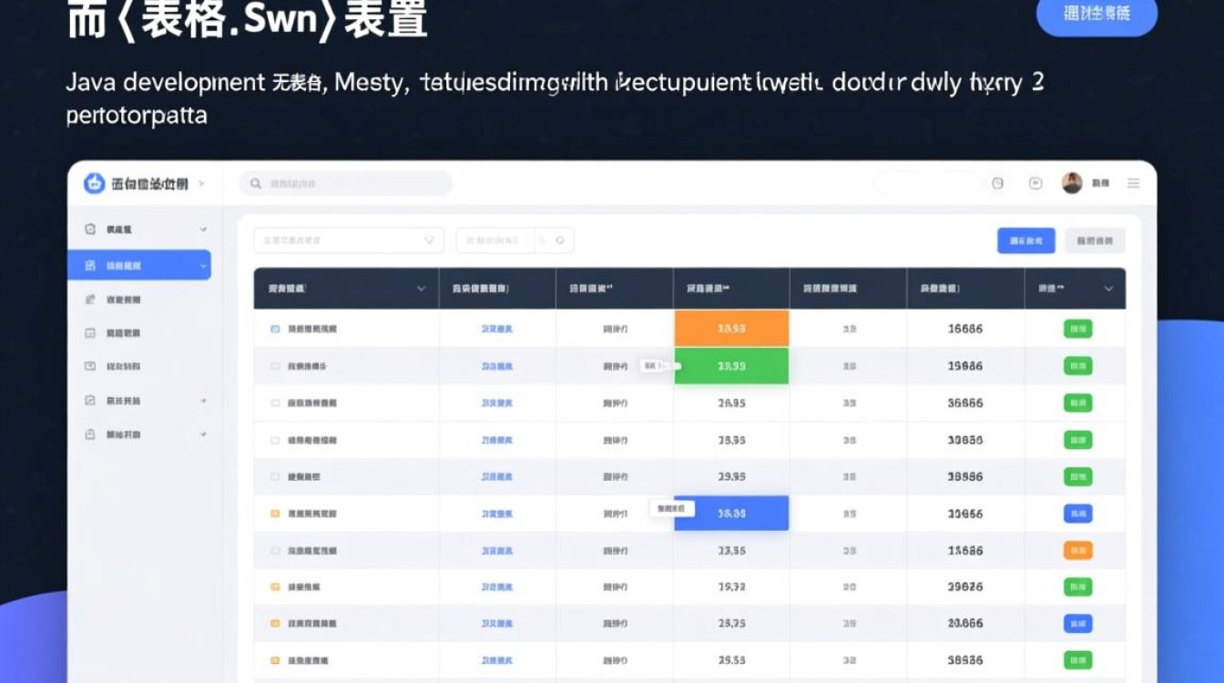Click the blue button at the page top right
The image size is (1224, 683).
click(1096, 15)
